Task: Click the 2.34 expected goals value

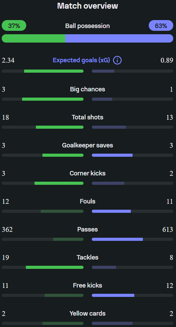Action: click(8, 60)
